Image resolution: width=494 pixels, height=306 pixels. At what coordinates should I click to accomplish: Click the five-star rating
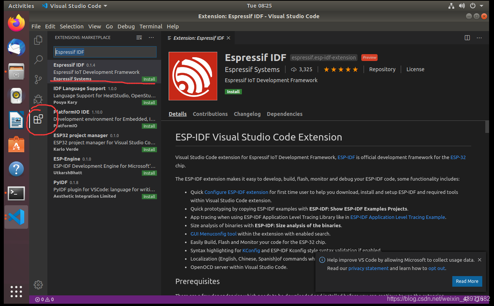(x=340, y=69)
